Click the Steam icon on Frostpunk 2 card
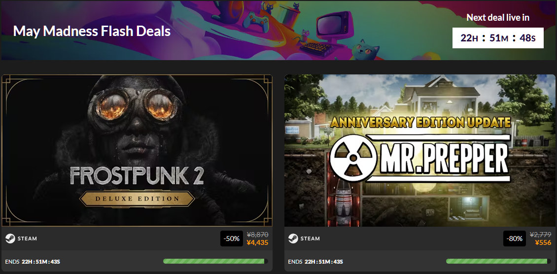Viewport: 557px width, 274px height. [x=10, y=239]
